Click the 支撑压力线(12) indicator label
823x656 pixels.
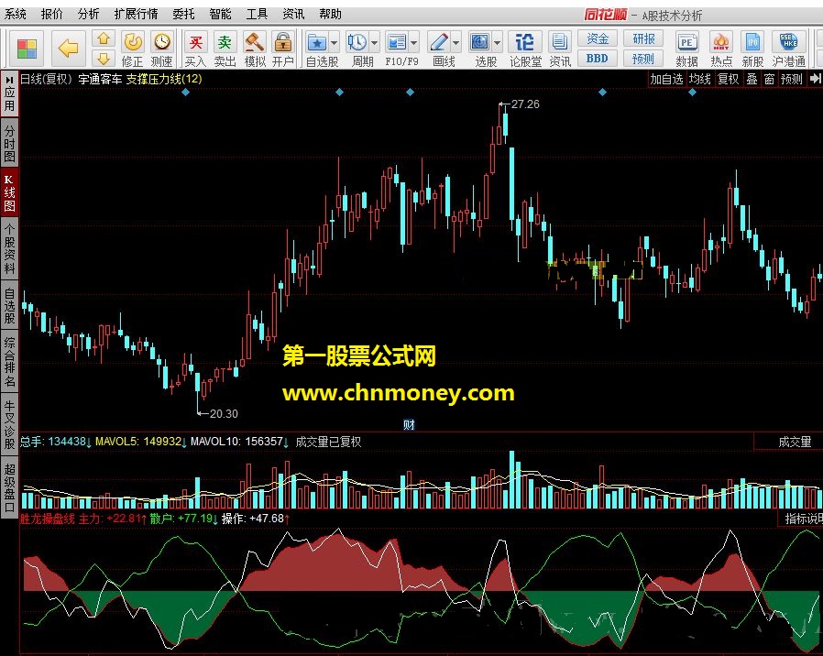164,79
